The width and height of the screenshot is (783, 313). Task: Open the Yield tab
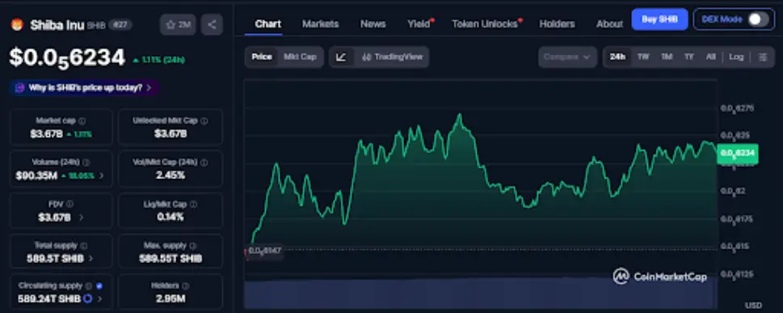coord(419,23)
